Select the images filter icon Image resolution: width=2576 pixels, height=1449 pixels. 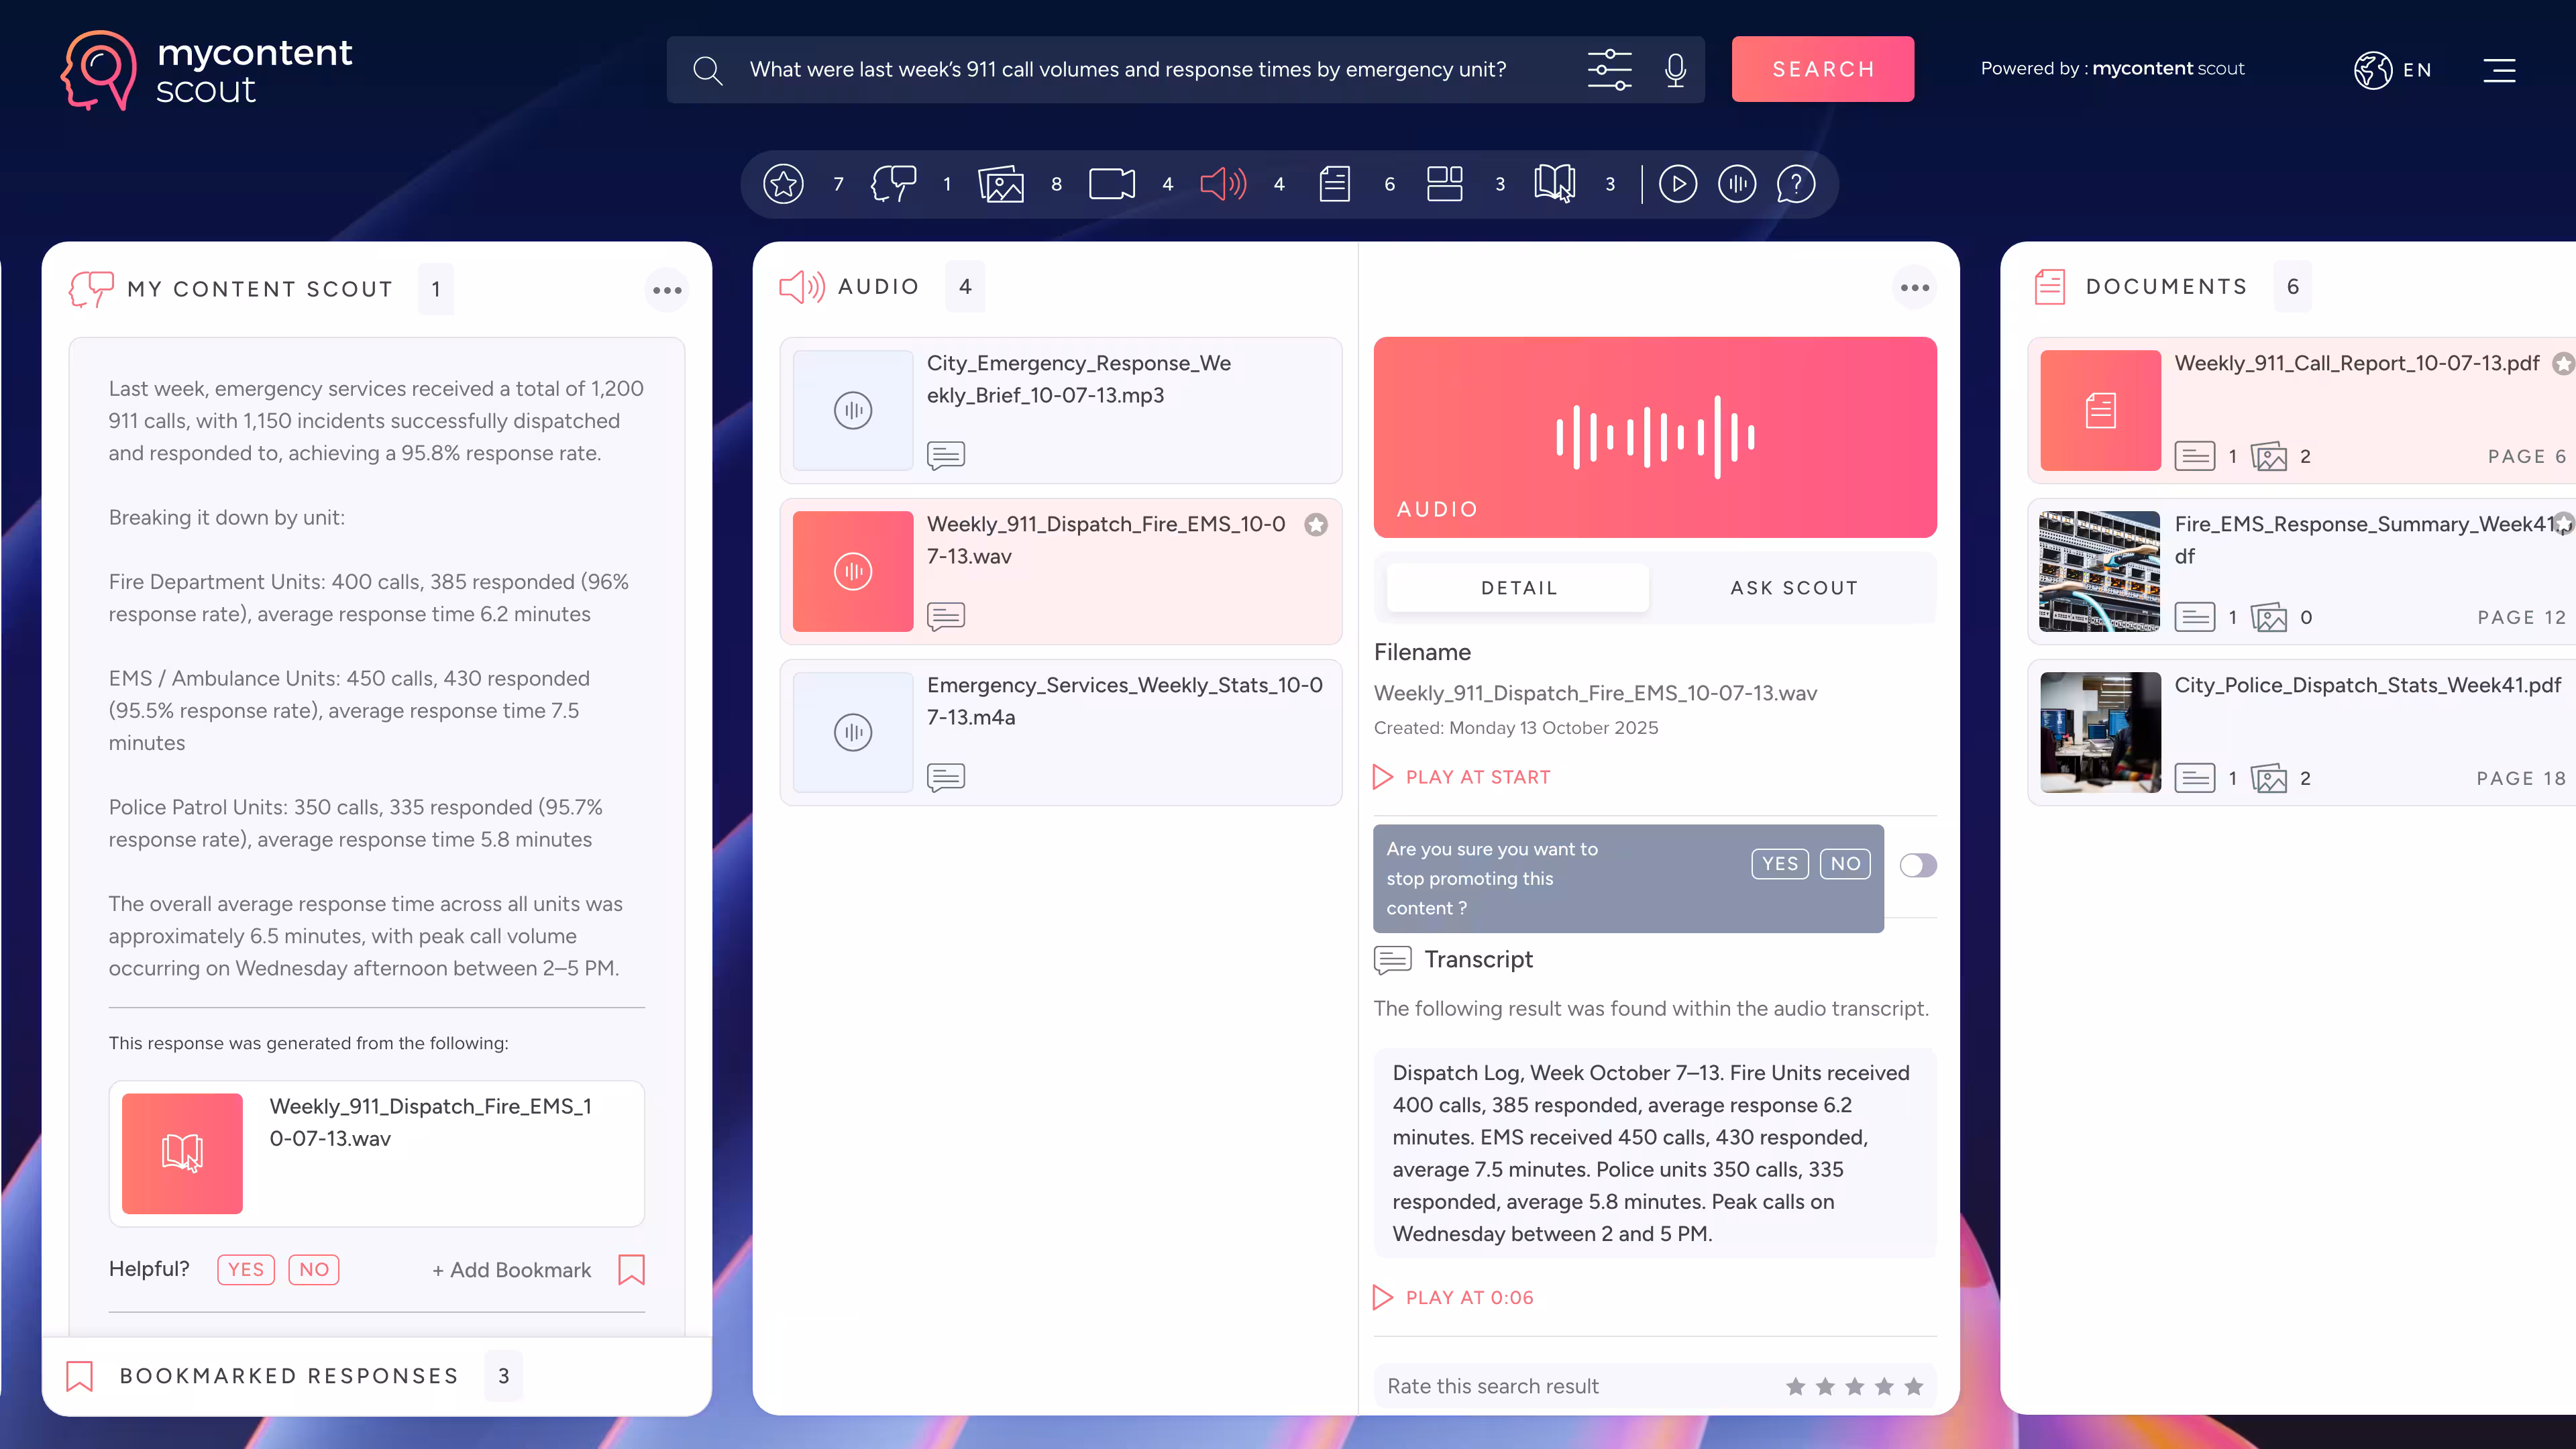[x=1001, y=184]
